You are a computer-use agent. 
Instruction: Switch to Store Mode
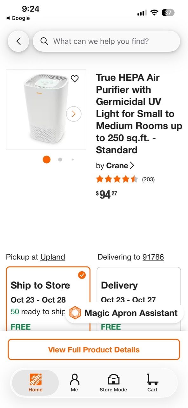click(x=113, y=383)
